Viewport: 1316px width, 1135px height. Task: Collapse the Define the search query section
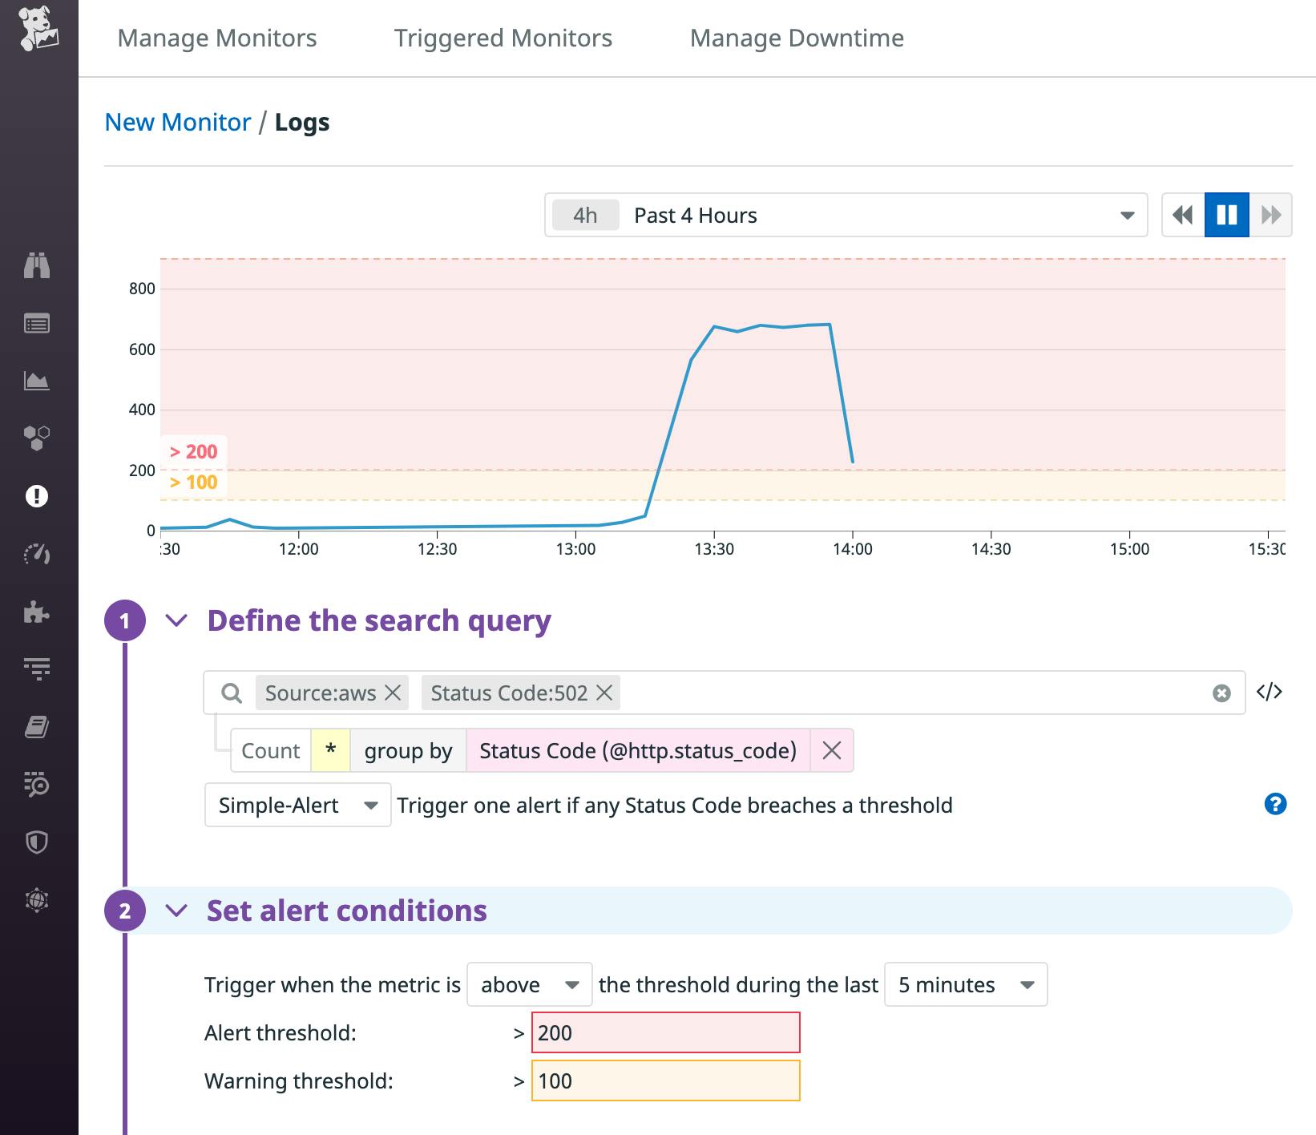[x=176, y=620]
